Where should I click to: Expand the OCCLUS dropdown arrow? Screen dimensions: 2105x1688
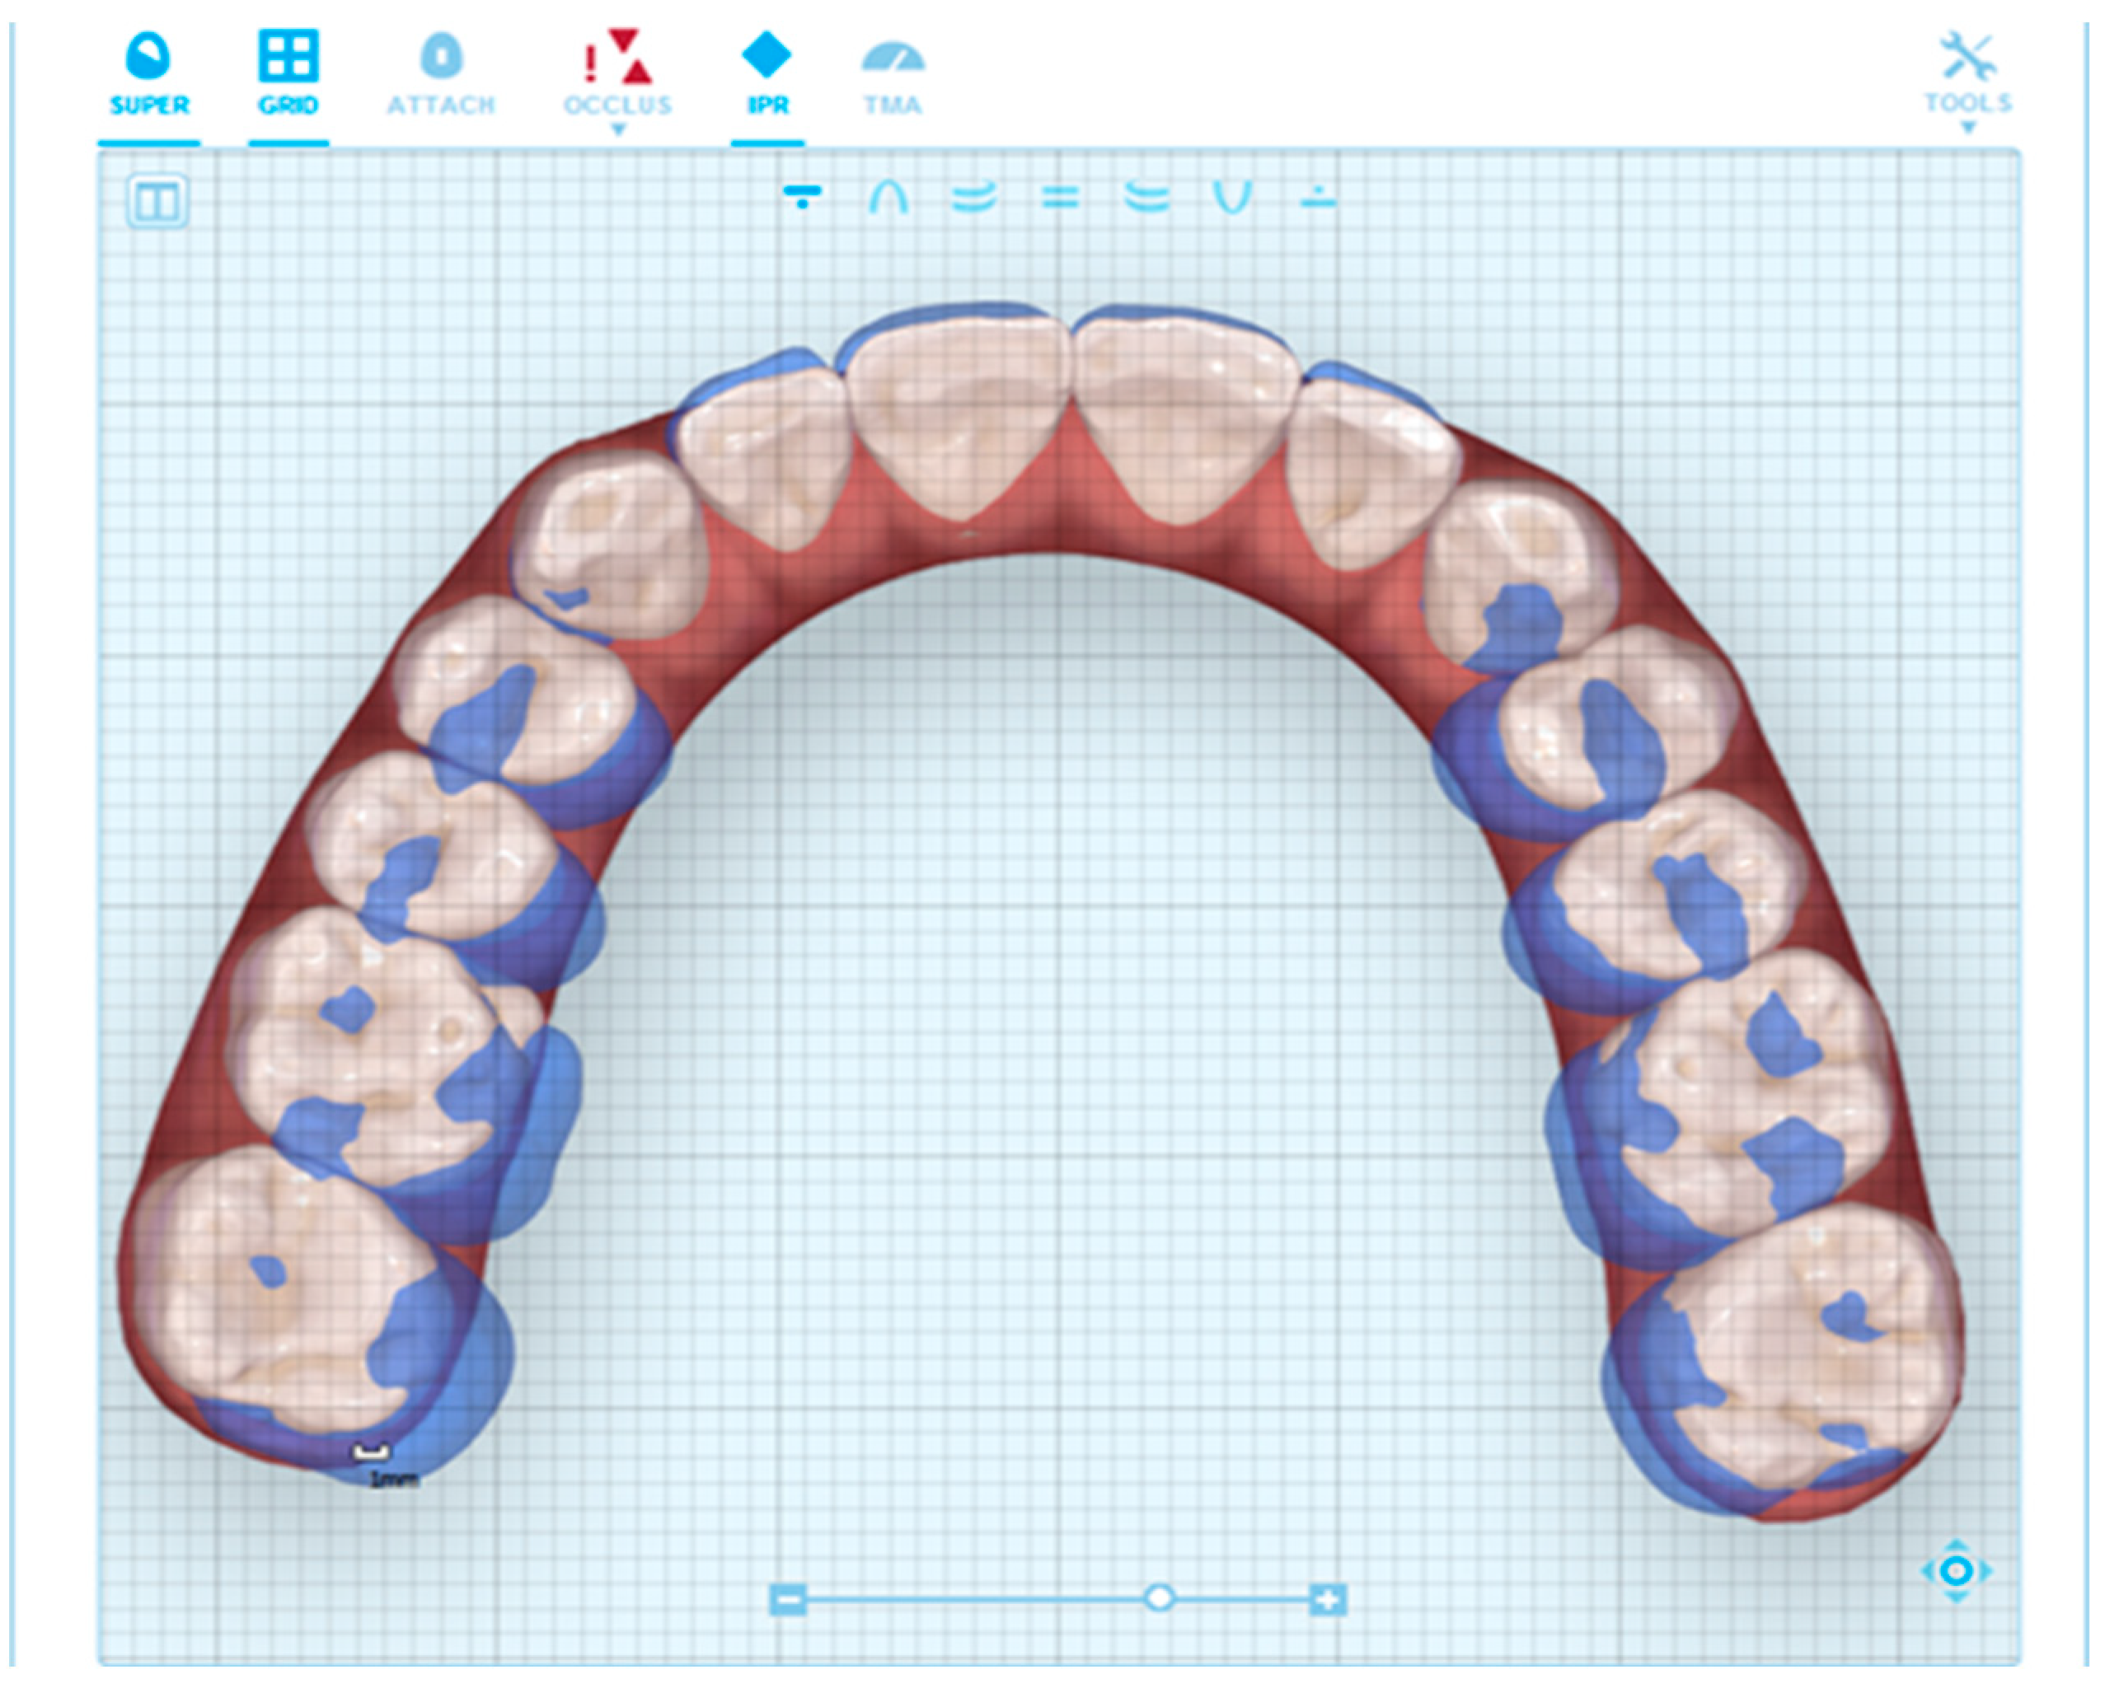[x=617, y=130]
